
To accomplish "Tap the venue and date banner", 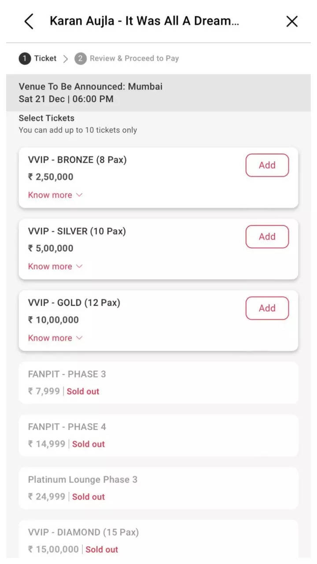I will [x=158, y=93].
